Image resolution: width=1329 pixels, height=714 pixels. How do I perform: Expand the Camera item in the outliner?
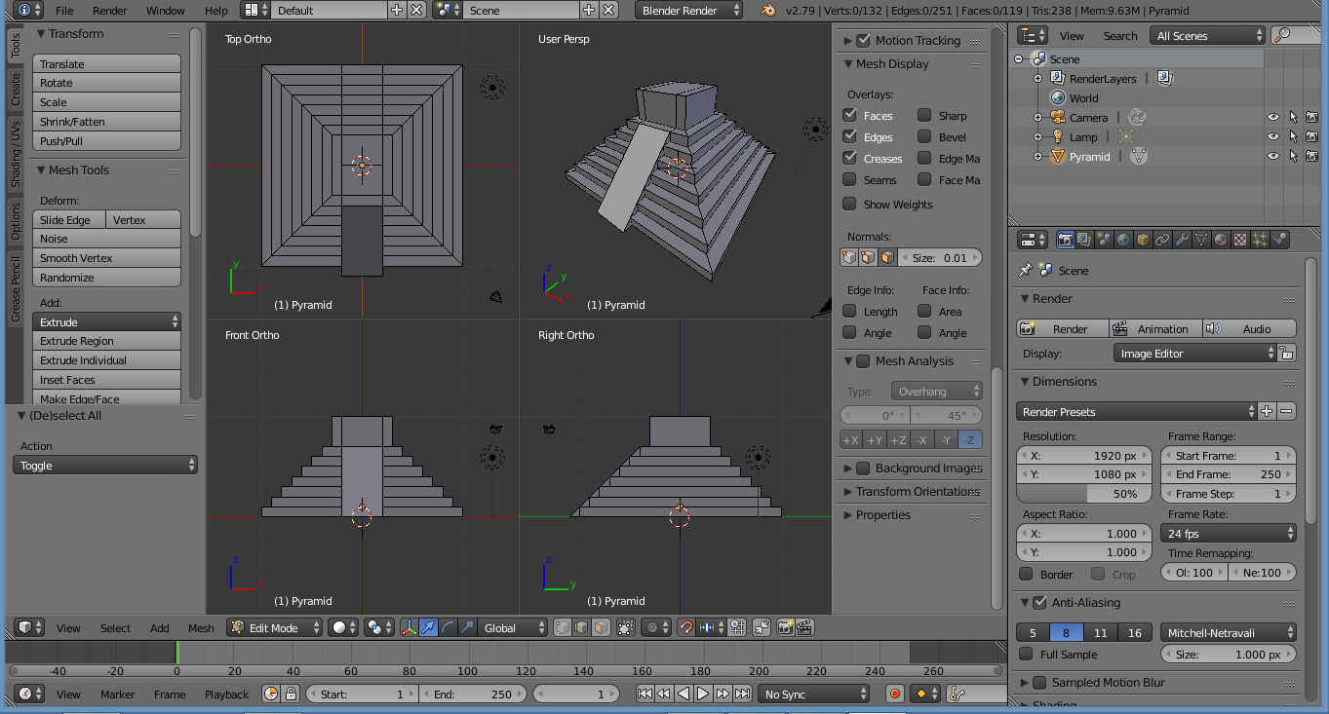tap(1037, 118)
